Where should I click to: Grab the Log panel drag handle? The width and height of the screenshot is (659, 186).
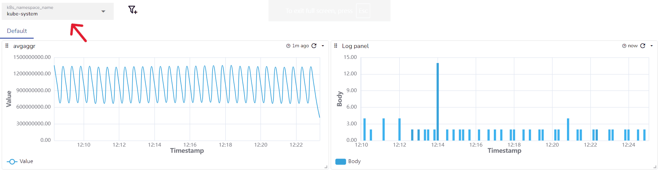click(336, 46)
